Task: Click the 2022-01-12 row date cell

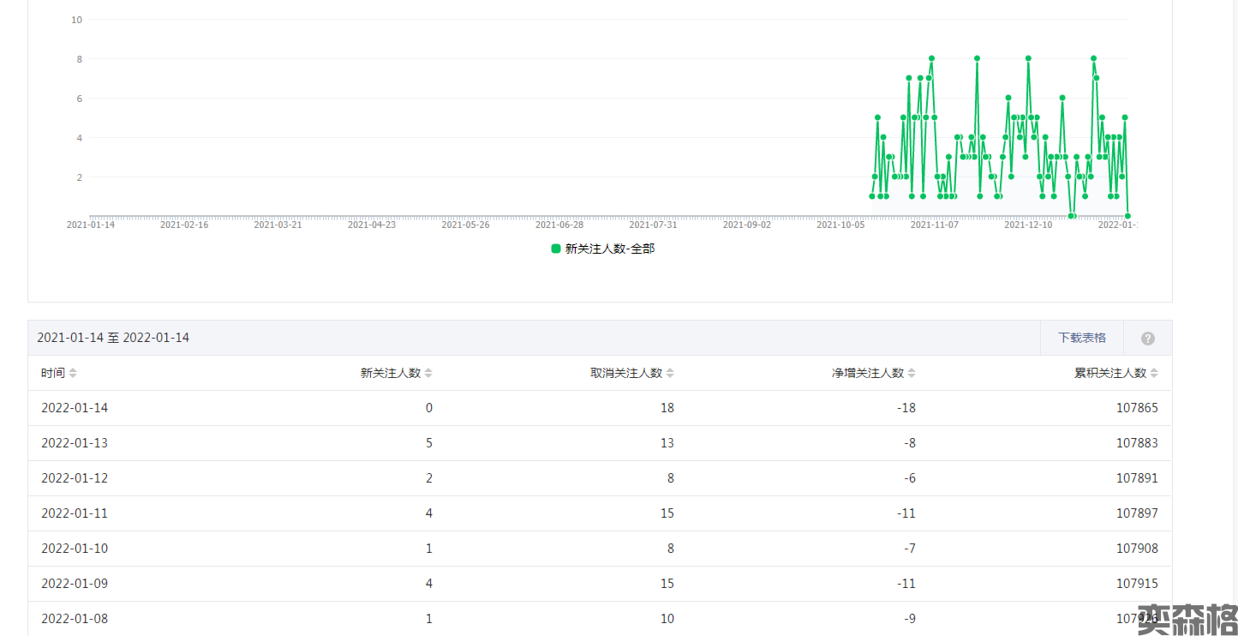Action: pos(75,478)
